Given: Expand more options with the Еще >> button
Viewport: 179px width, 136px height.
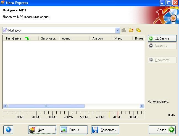Looking at the screenshot, I should [73, 129].
